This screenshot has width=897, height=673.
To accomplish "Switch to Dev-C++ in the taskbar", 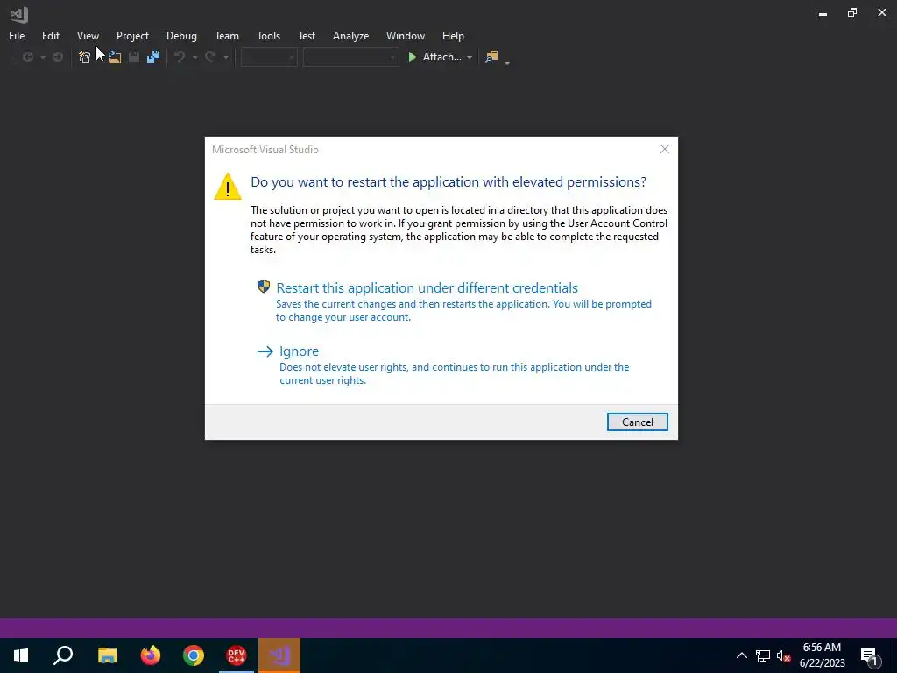I will 237,655.
